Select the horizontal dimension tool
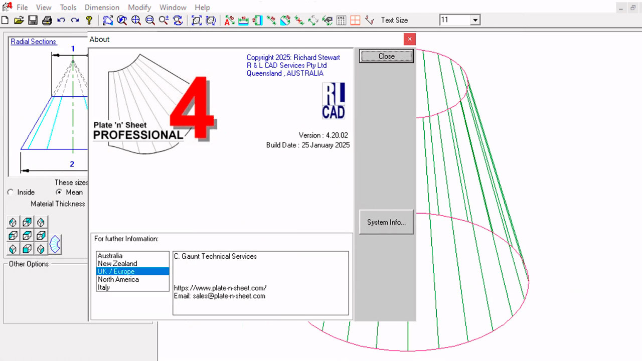The height and width of the screenshot is (361, 642). click(242, 20)
